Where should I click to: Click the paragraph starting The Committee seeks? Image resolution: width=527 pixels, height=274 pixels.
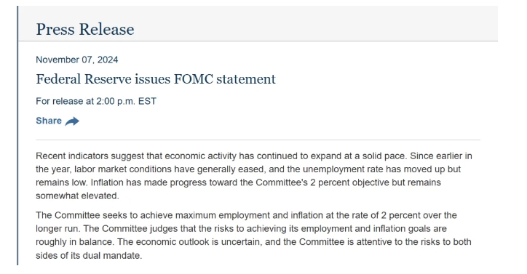point(254,235)
